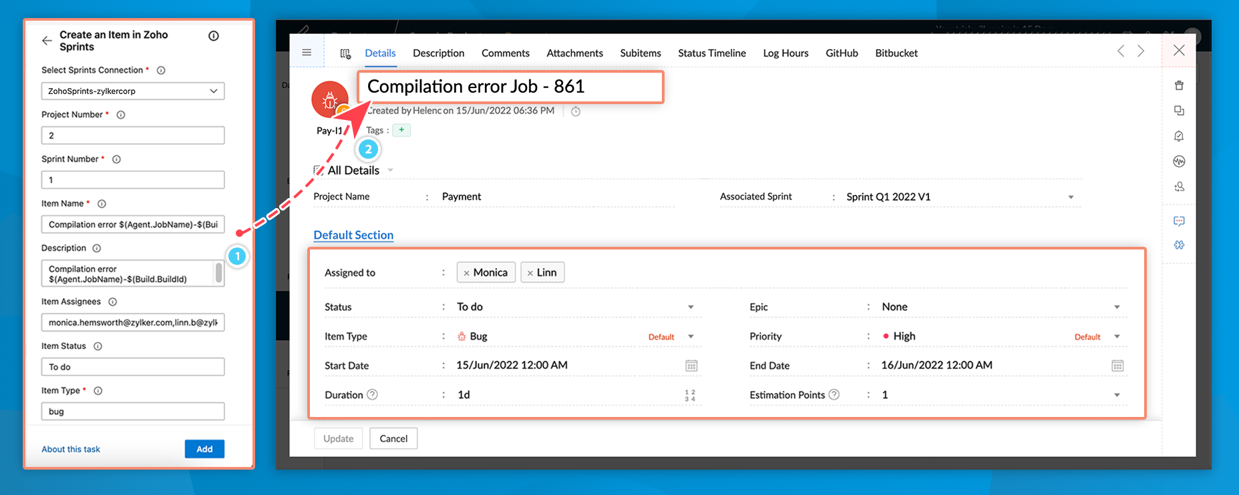The width and height of the screenshot is (1239, 495).
Task: Open End Date calendar picker
Action: [x=1117, y=366]
